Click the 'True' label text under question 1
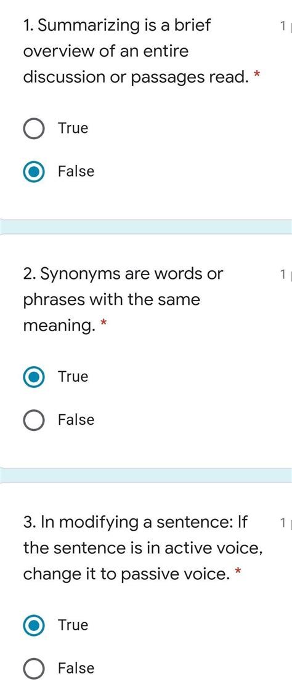Viewport: 292px width, 695px height. click(x=73, y=128)
